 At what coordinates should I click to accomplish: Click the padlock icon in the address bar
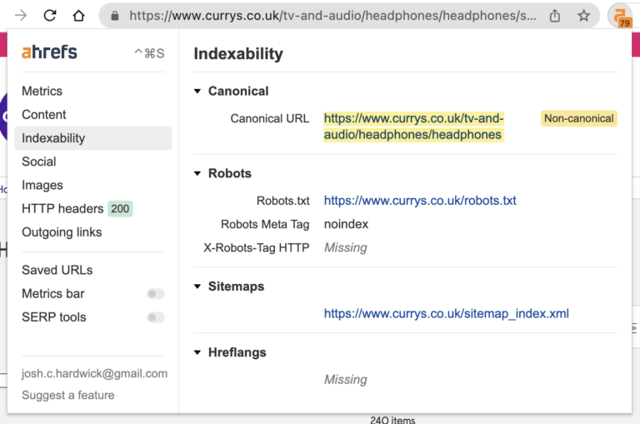114,16
